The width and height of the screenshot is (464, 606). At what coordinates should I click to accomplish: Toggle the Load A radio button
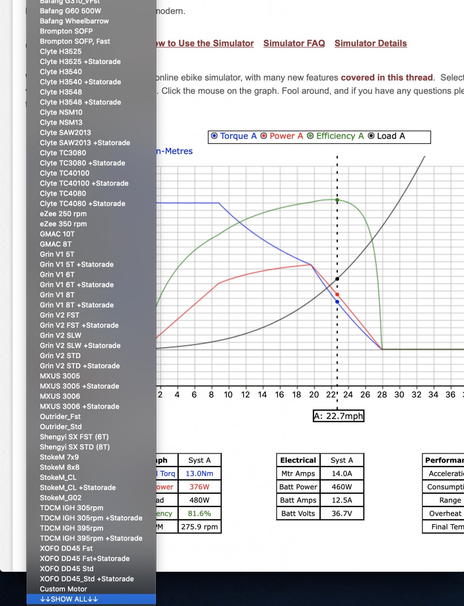(371, 136)
